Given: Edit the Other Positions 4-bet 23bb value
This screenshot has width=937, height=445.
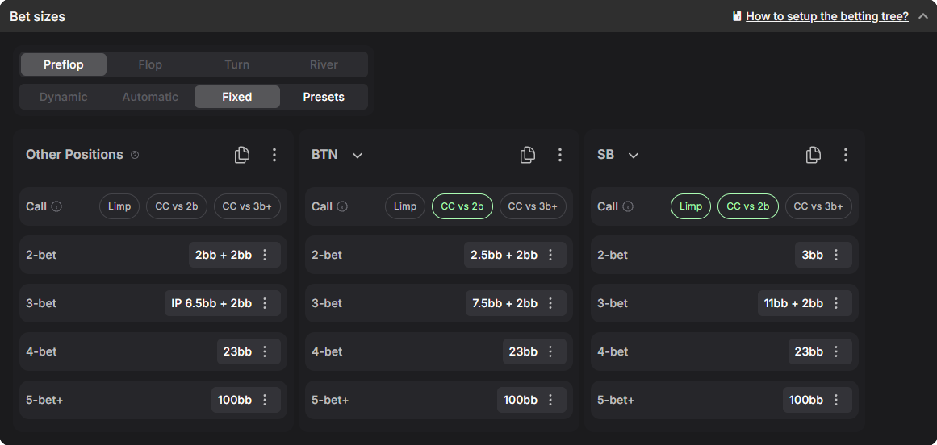Looking at the screenshot, I should (x=237, y=351).
